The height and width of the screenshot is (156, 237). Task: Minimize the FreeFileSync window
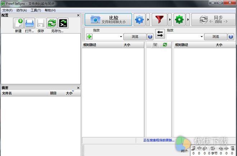point(213,3)
